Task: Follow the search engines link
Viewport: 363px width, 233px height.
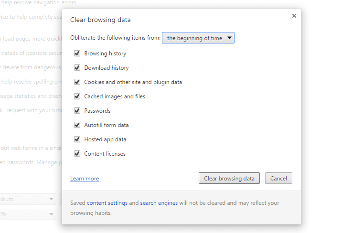Action: 159,203
